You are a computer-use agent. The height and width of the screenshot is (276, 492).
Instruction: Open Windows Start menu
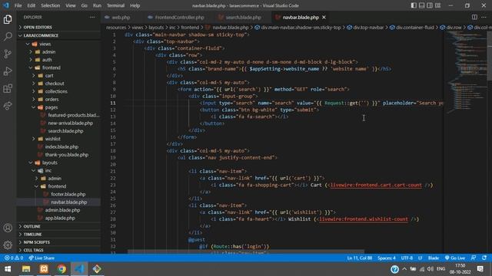click(x=8, y=269)
